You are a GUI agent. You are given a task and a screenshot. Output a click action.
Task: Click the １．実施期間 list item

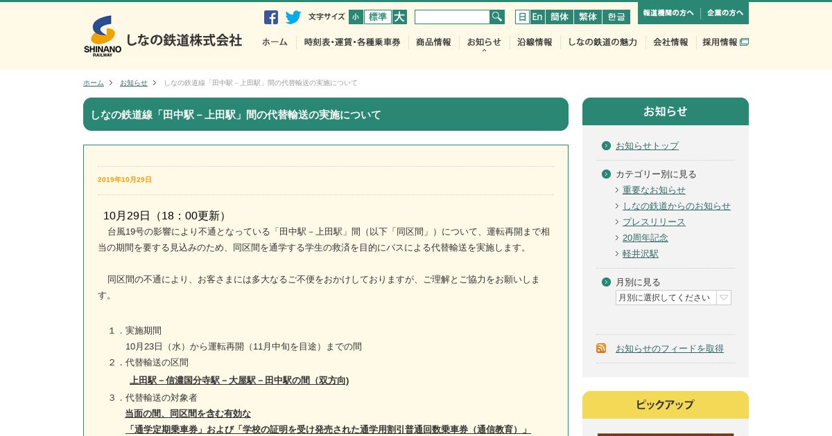click(x=135, y=331)
